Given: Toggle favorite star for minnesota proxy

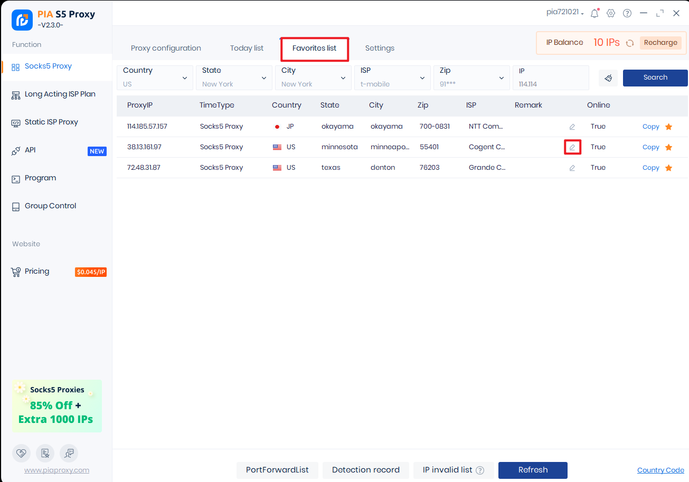Looking at the screenshot, I should point(668,147).
